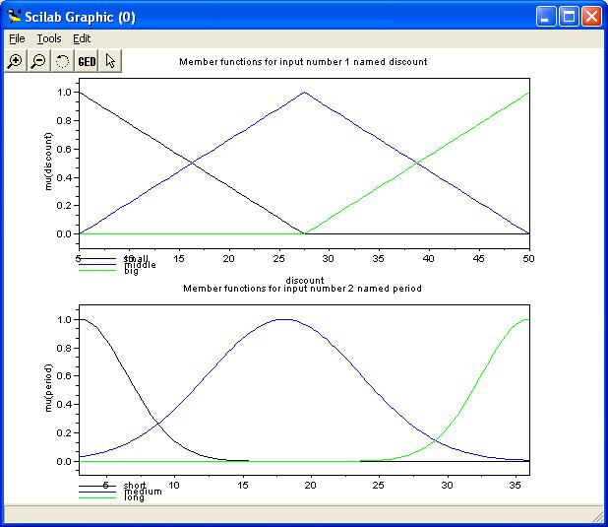Click the Zoom In magnifier tool
Image resolution: width=608 pixels, height=527 pixels.
pos(15,61)
